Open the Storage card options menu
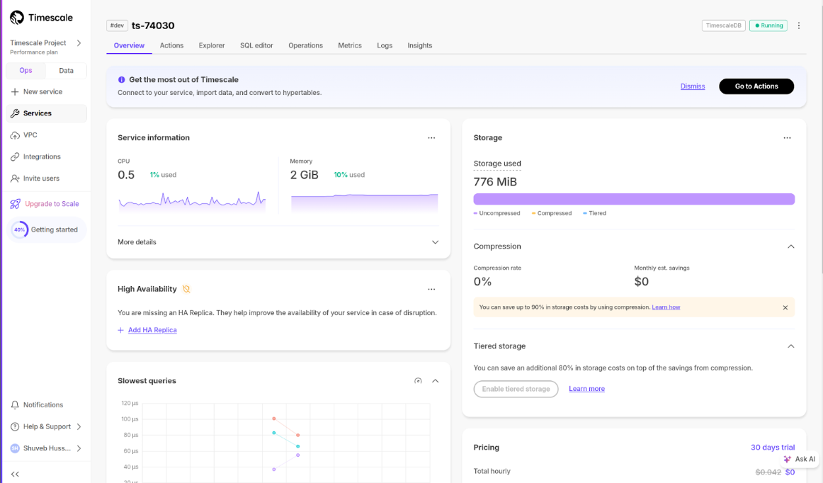This screenshot has height=483, width=823. coord(787,138)
